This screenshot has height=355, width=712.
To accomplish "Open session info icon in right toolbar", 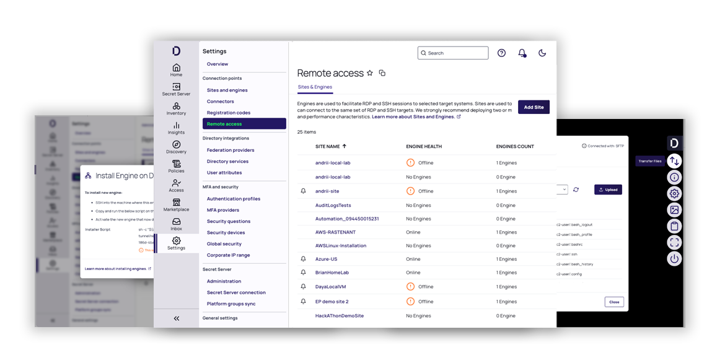I will pos(674,177).
